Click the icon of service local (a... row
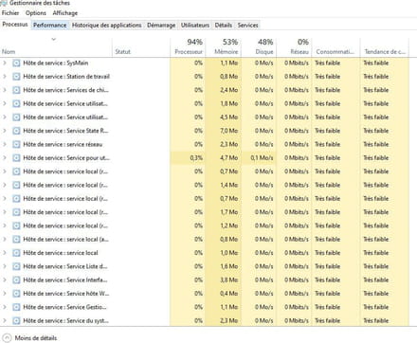The image size is (417, 343). pos(16,240)
